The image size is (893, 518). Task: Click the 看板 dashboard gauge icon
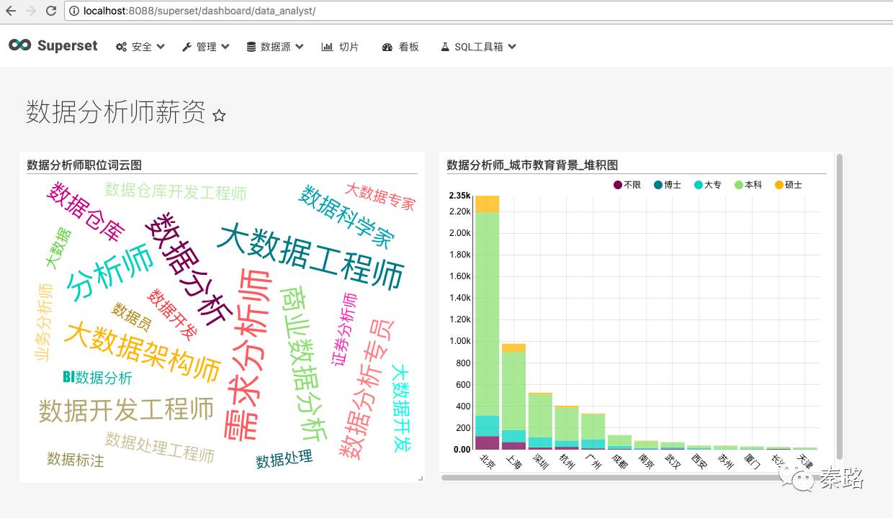387,47
